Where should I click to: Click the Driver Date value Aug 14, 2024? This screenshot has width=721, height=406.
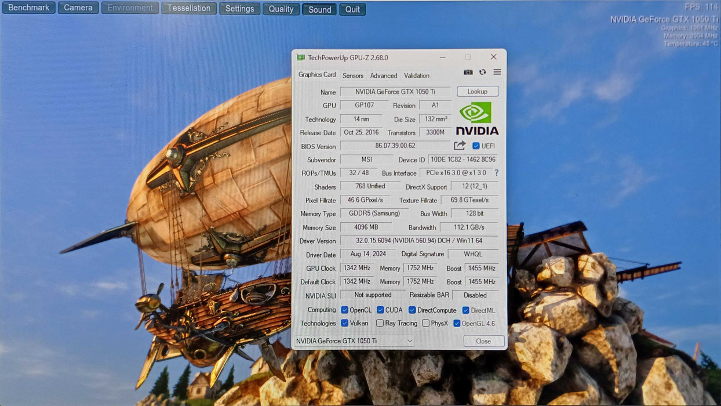click(x=367, y=254)
